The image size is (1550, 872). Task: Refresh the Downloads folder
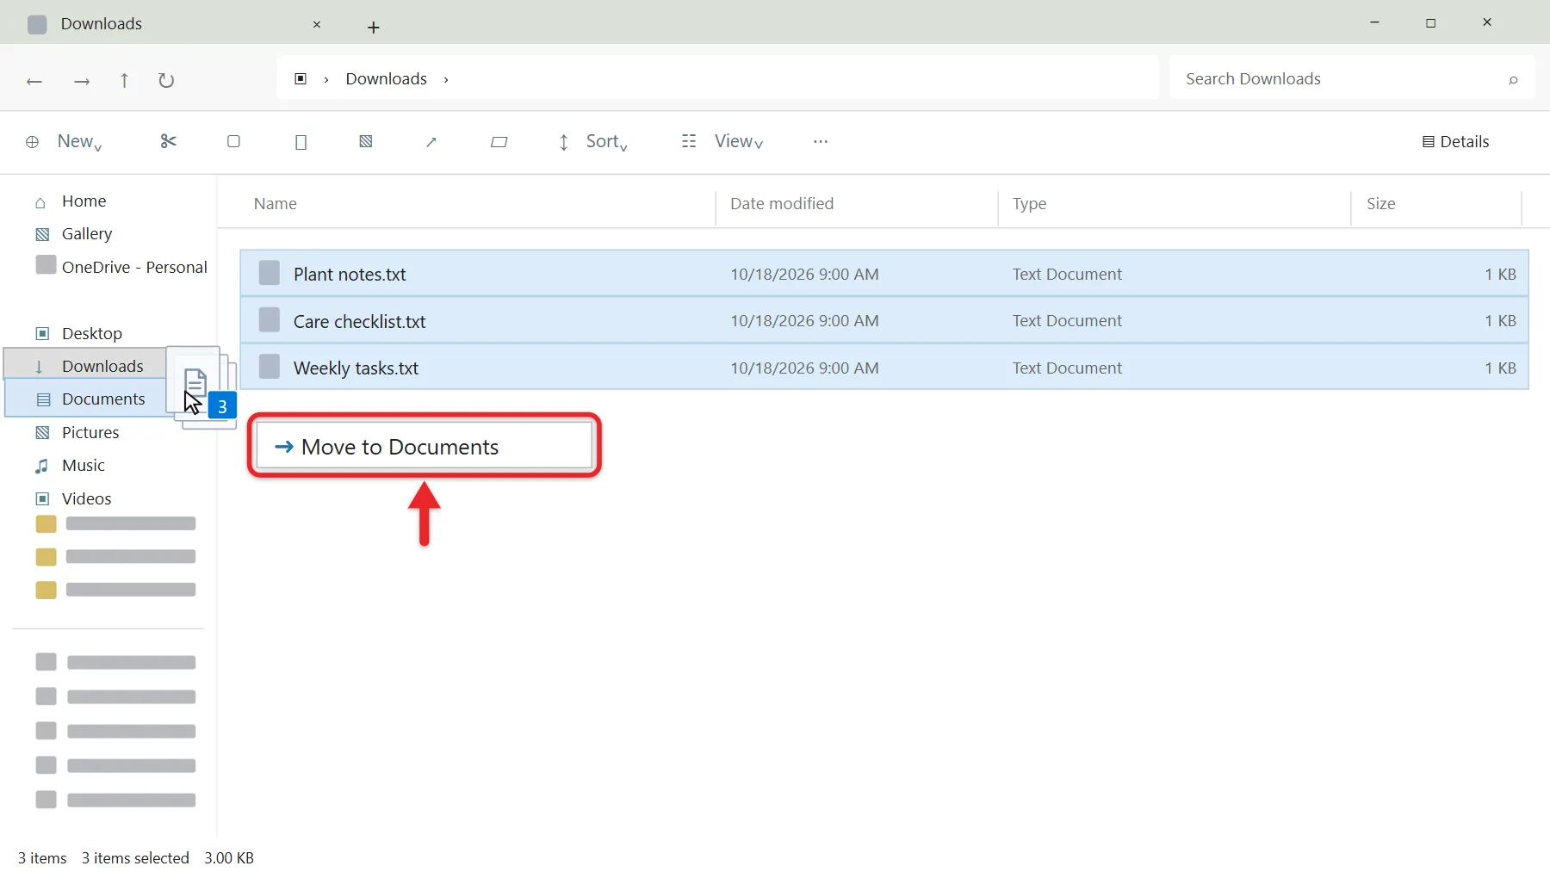166,80
